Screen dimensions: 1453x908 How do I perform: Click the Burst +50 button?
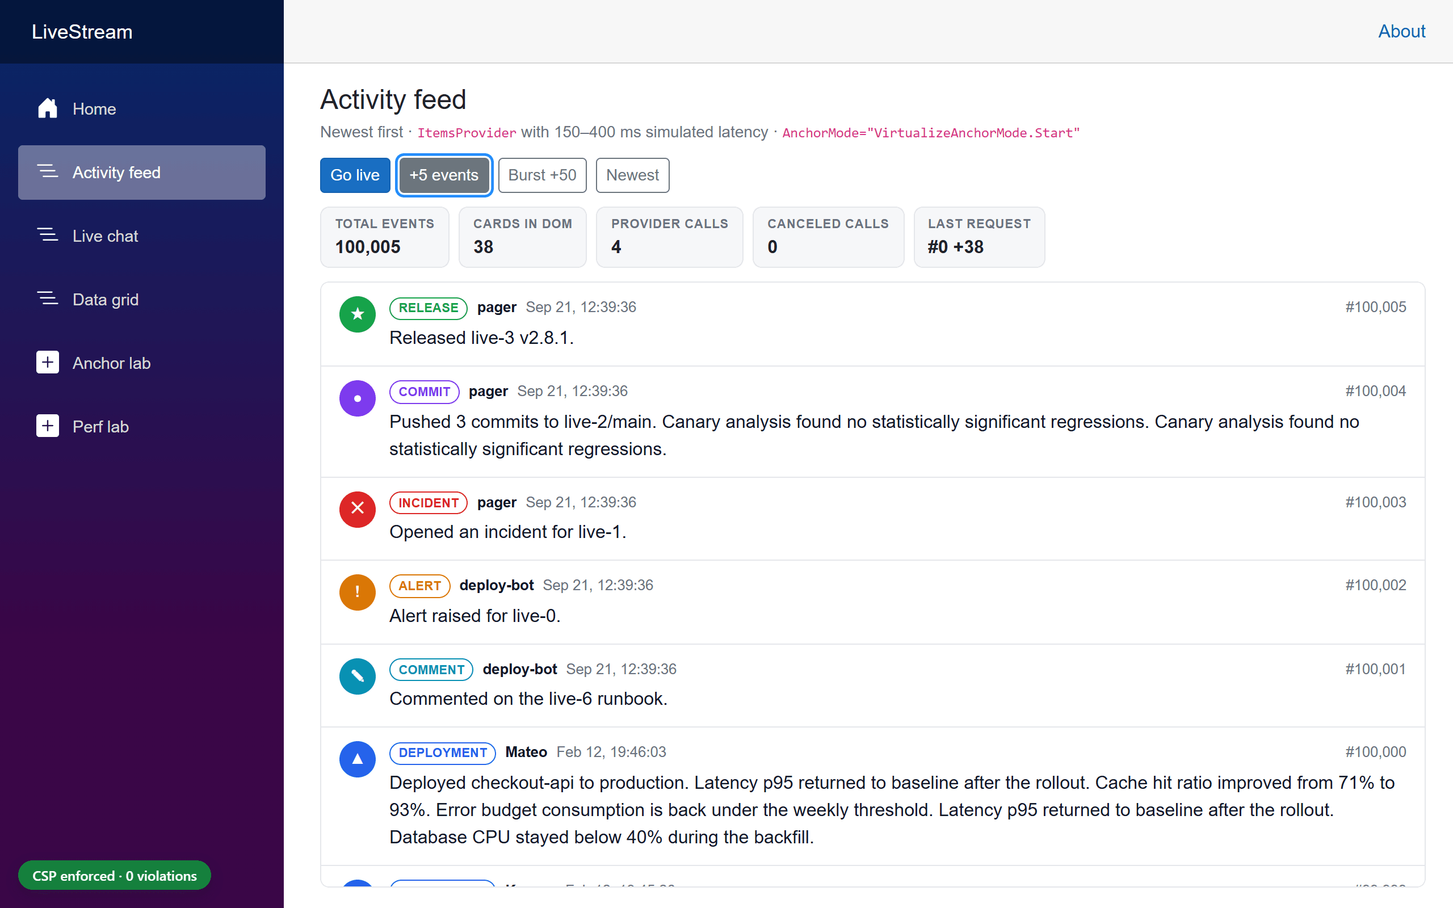(541, 175)
